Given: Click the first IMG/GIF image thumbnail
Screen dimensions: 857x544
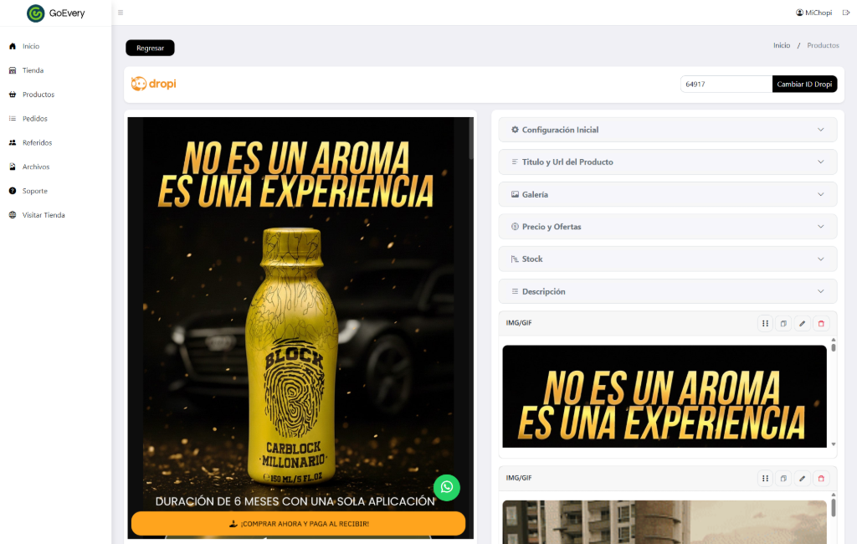Looking at the screenshot, I should click(x=664, y=397).
